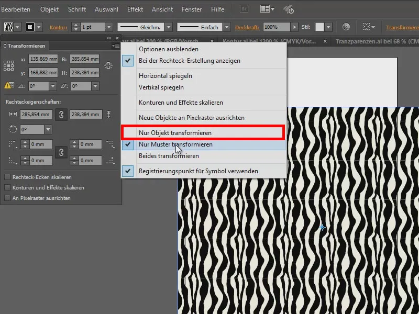Click the align to selection icon

pos(366,27)
